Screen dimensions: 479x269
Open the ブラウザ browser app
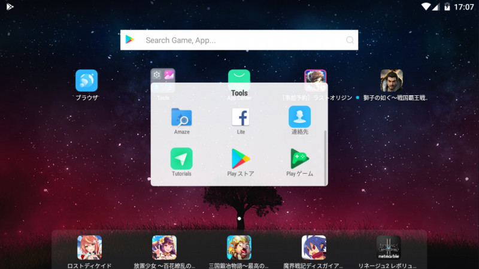click(x=86, y=80)
